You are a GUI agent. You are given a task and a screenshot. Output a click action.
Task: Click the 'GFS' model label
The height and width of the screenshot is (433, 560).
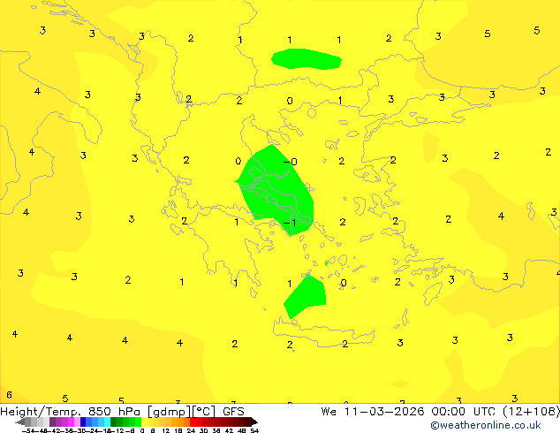233,412
